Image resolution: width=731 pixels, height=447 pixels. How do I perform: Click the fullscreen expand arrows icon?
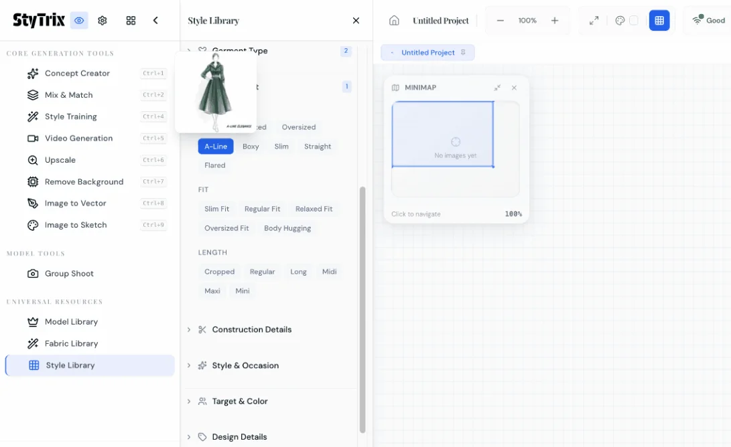pyautogui.click(x=594, y=21)
